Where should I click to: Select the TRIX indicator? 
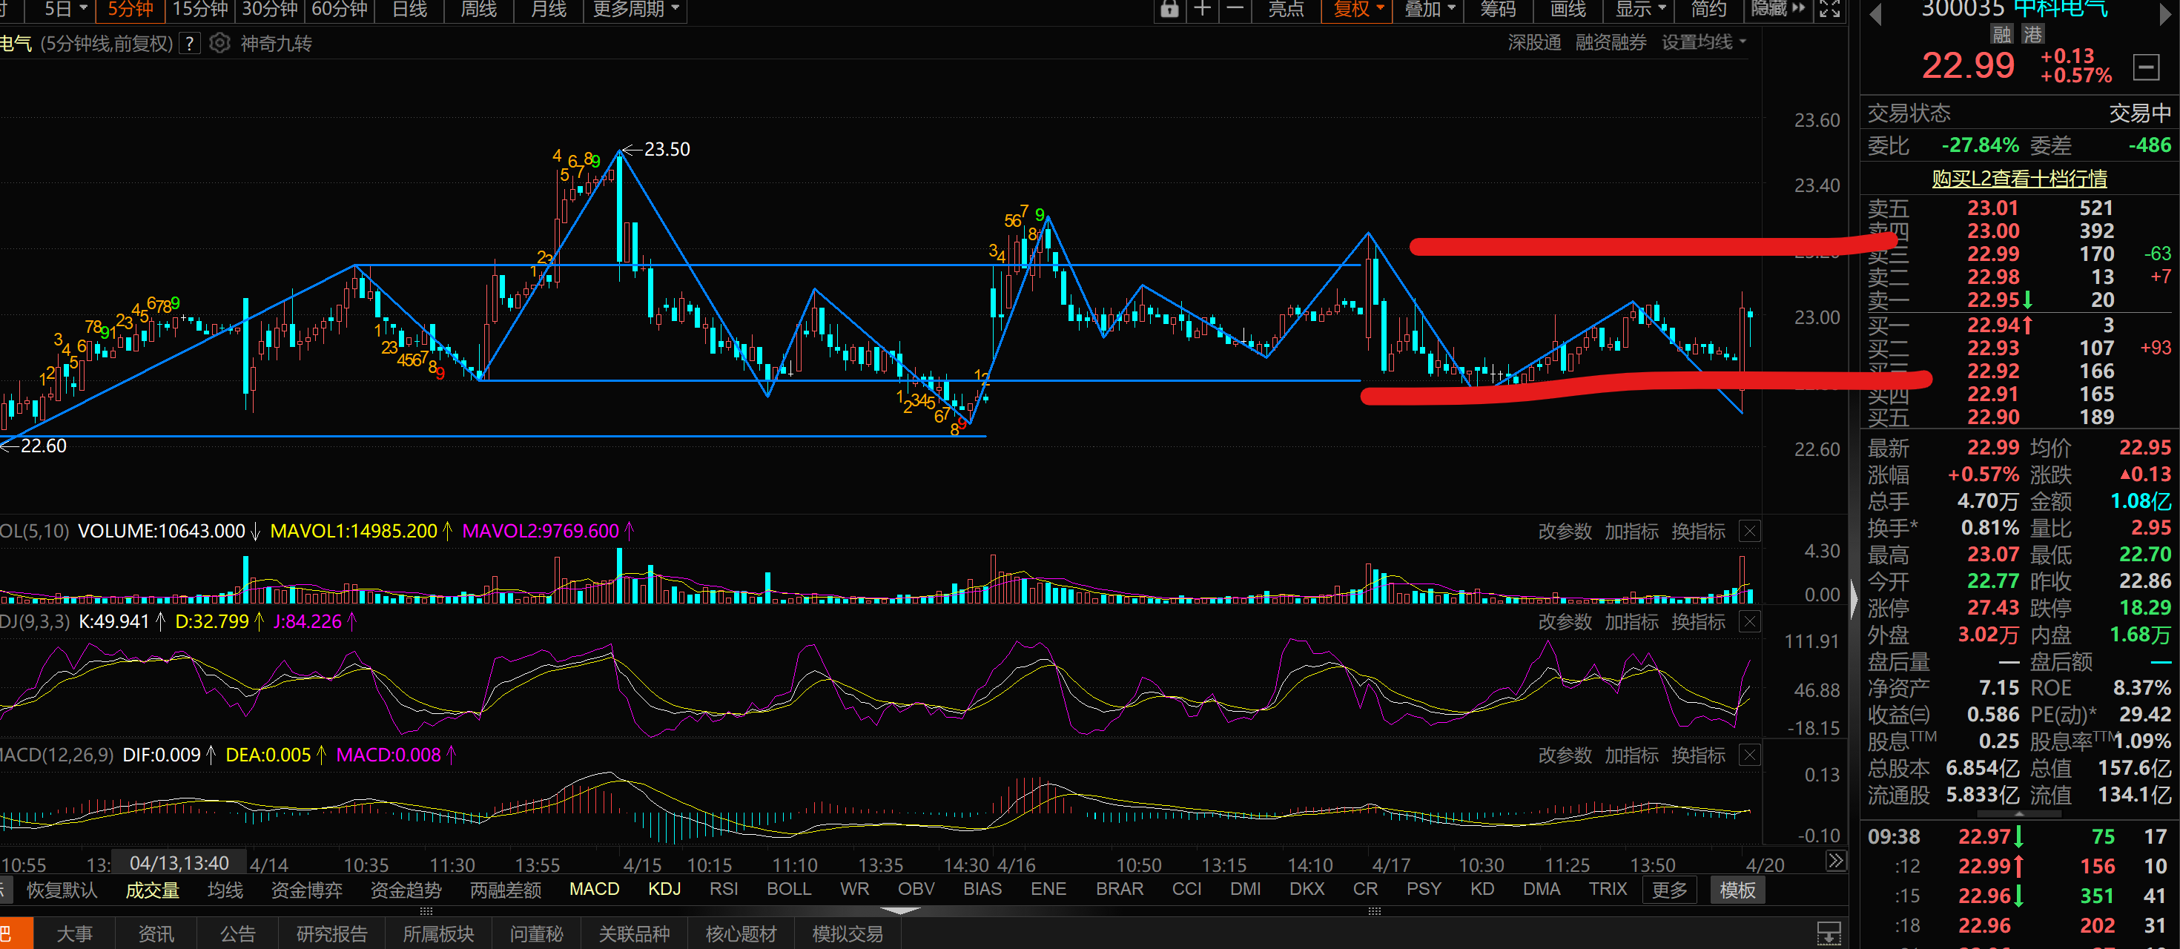tap(1607, 889)
